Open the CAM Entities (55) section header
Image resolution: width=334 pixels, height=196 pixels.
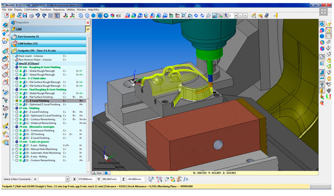(48, 44)
